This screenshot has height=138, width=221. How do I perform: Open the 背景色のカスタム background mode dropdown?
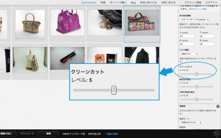pos(191,122)
